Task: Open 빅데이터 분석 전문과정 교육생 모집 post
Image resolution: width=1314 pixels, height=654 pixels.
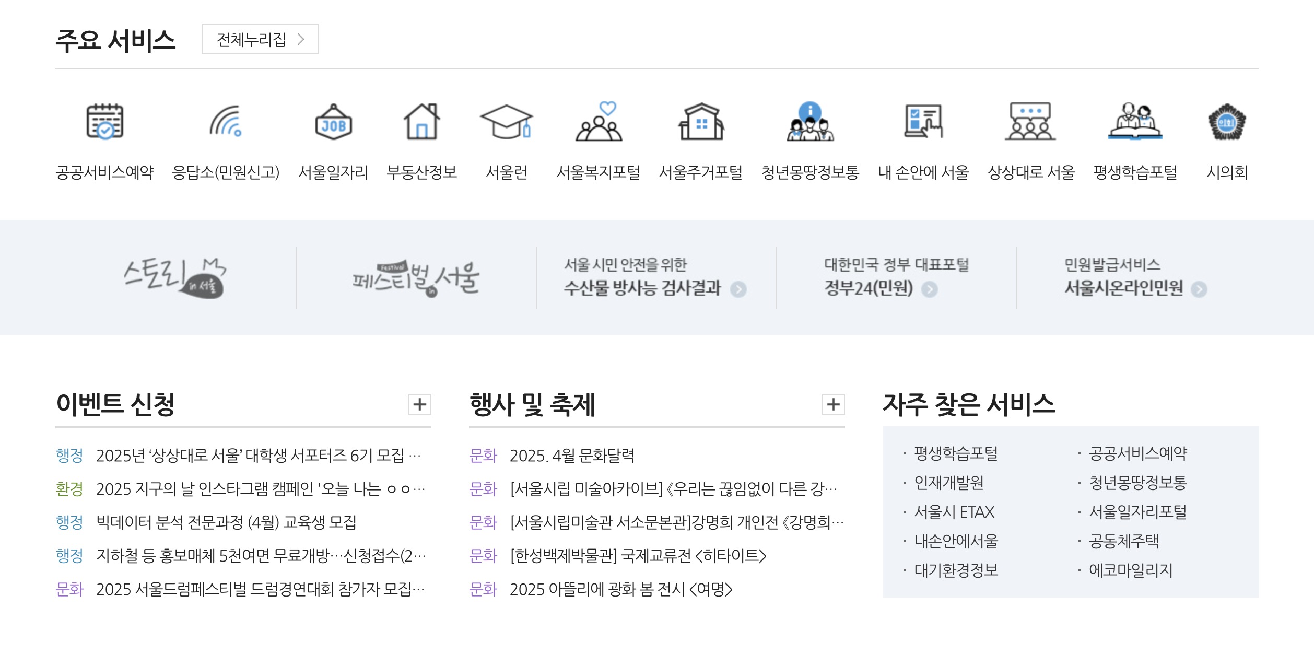Action: point(226,522)
